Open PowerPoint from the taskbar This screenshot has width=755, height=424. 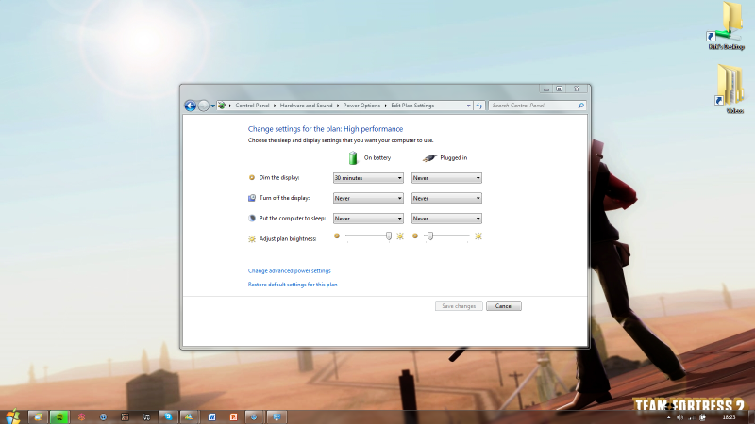click(233, 416)
